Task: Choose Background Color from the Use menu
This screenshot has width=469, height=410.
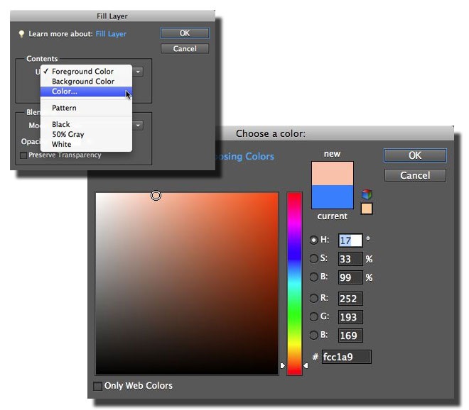Action: (86, 82)
